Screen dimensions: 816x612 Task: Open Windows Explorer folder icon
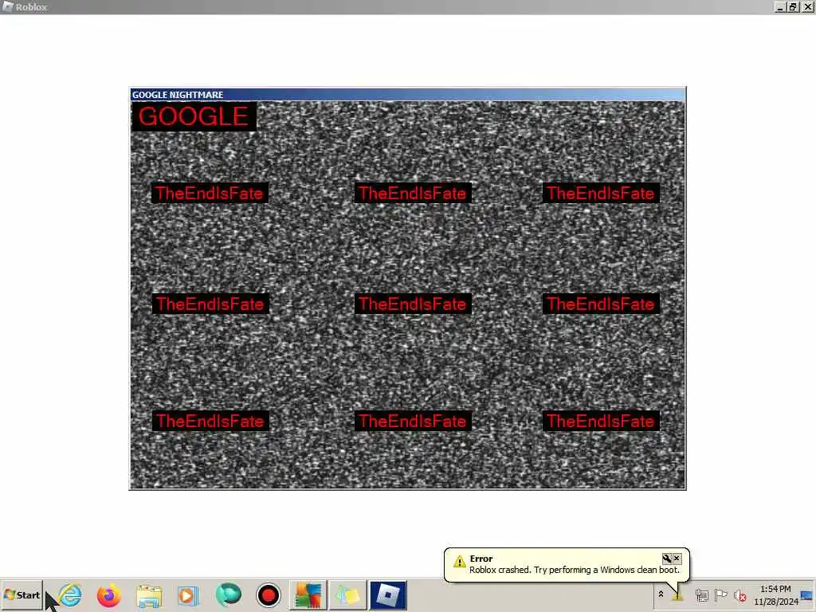coord(149,595)
